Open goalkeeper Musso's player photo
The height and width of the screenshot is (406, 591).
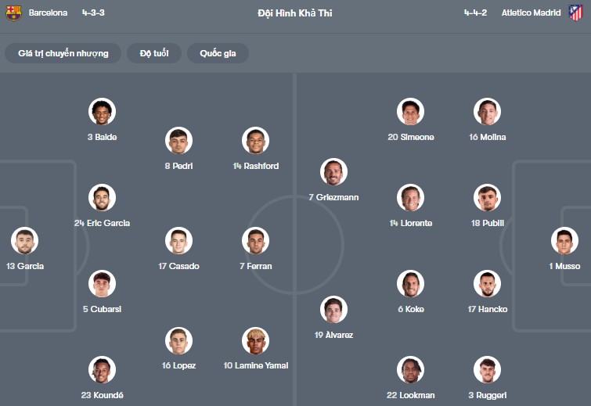pos(564,241)
